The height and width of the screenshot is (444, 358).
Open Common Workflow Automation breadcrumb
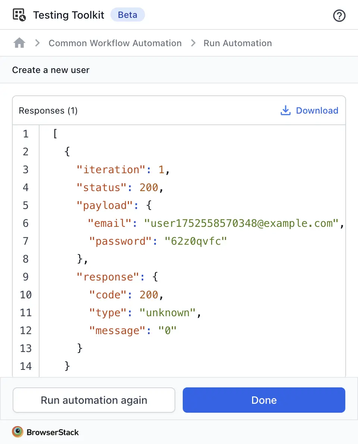115,43
